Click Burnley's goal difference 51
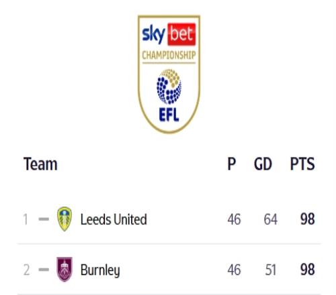 (271, 270)
